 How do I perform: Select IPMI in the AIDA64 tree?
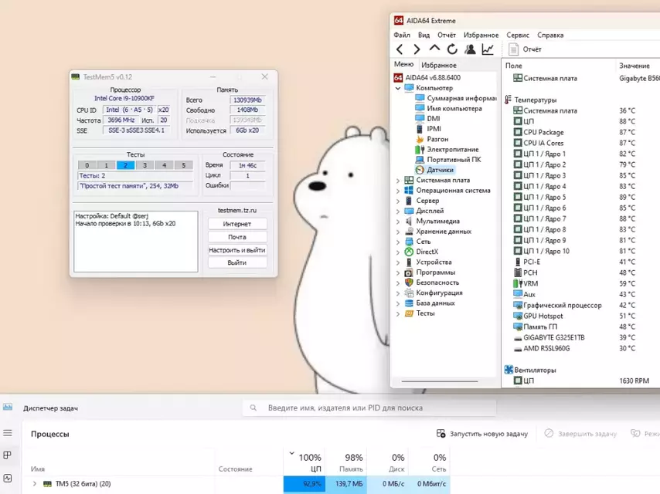428,129
